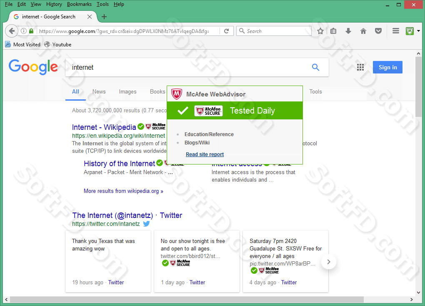Open the Bookmarks menu

click(x=79, y=4)
